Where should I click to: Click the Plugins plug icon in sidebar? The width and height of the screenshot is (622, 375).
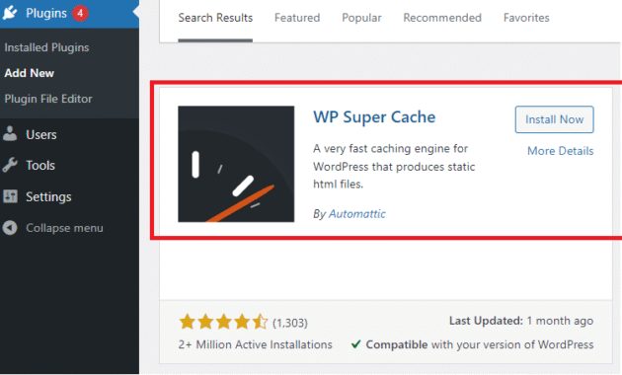coord(10,13)
